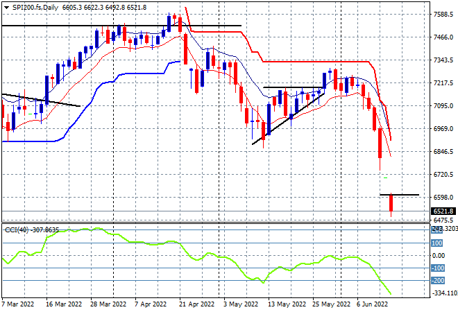Click the 13 May 2022 date label
The height and width of the screenshot is (312, 458).
tap(287, 304)
